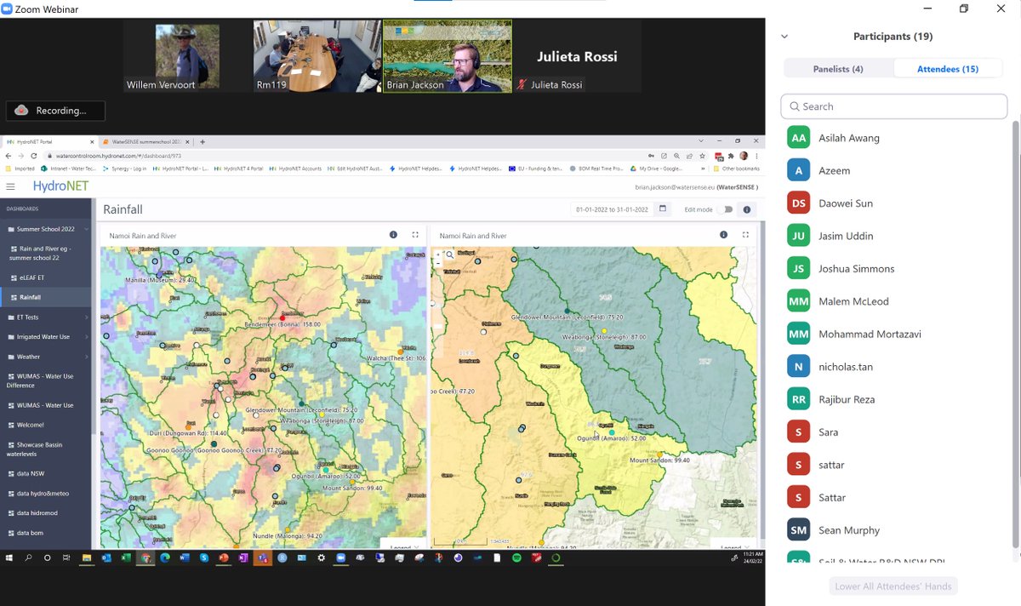1021x606 pixels.
Task: Click the calendar icon beside the date range
Action: pos(663,209)
